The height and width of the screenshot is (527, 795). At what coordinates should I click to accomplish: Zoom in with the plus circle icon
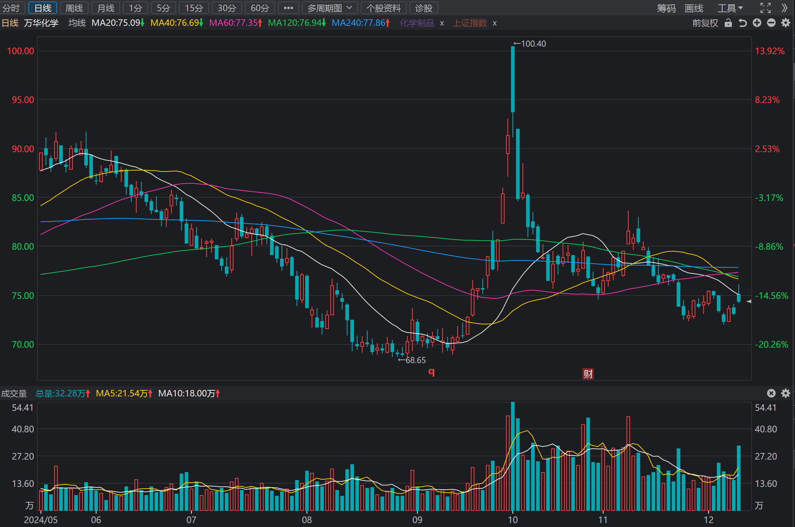click(757, 23)
